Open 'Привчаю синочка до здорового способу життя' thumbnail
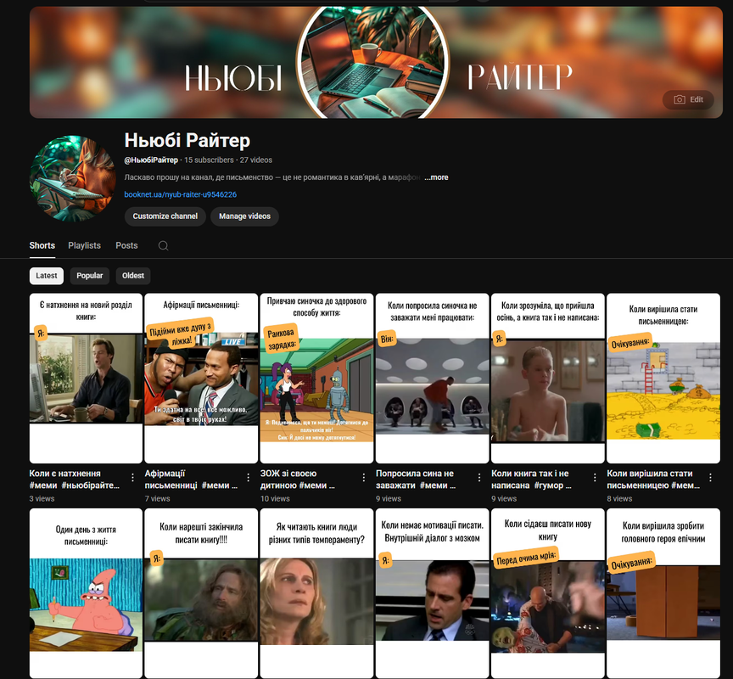The height and width of the screenshot is (679, 733). [x=317, y=379]
